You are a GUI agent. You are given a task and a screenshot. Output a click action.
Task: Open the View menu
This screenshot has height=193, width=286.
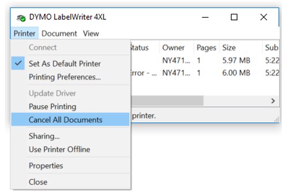point(91,33)
